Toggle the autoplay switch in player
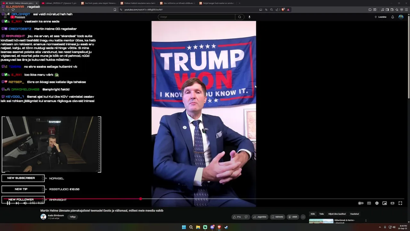This screenshot has width=410, height=231. (x=361, y=203)
